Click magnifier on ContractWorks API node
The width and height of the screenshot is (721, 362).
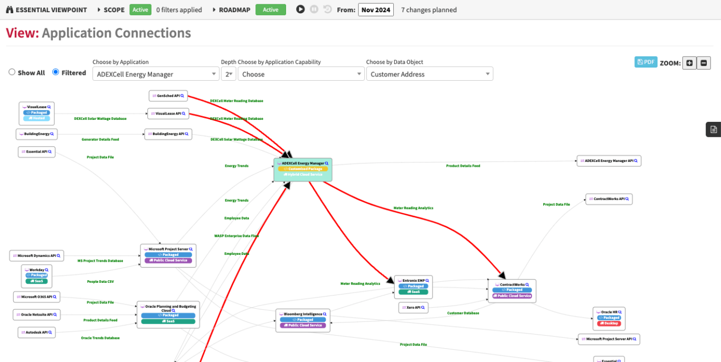tap(627, 199)
